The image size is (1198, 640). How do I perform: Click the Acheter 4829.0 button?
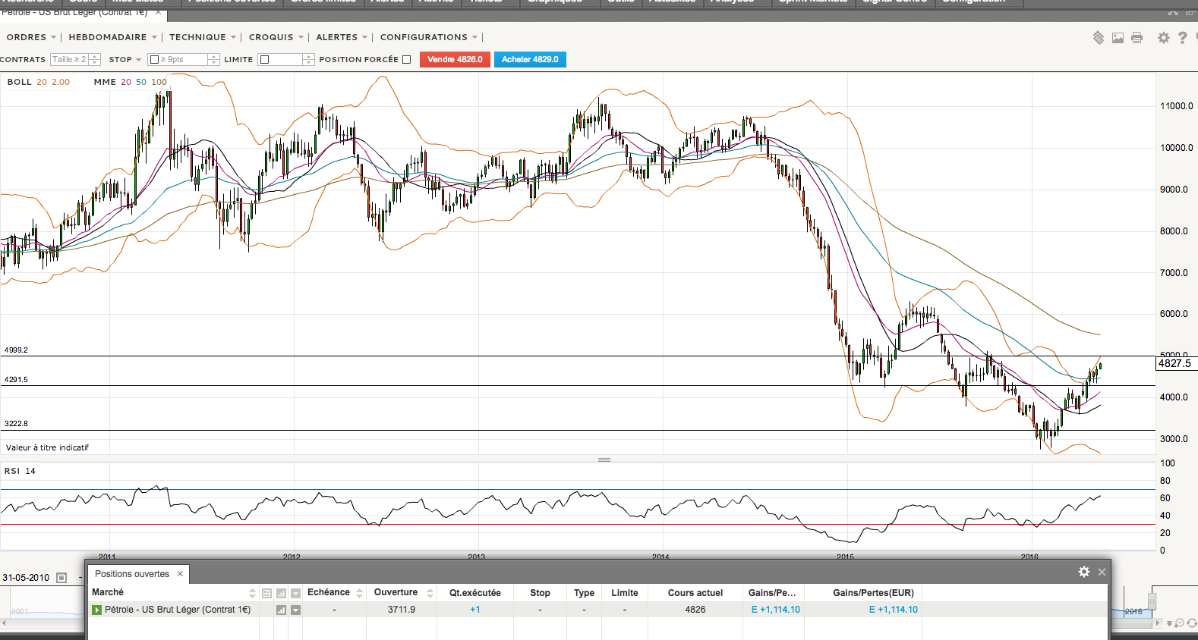pyautogui.click(x=530, y=60)
